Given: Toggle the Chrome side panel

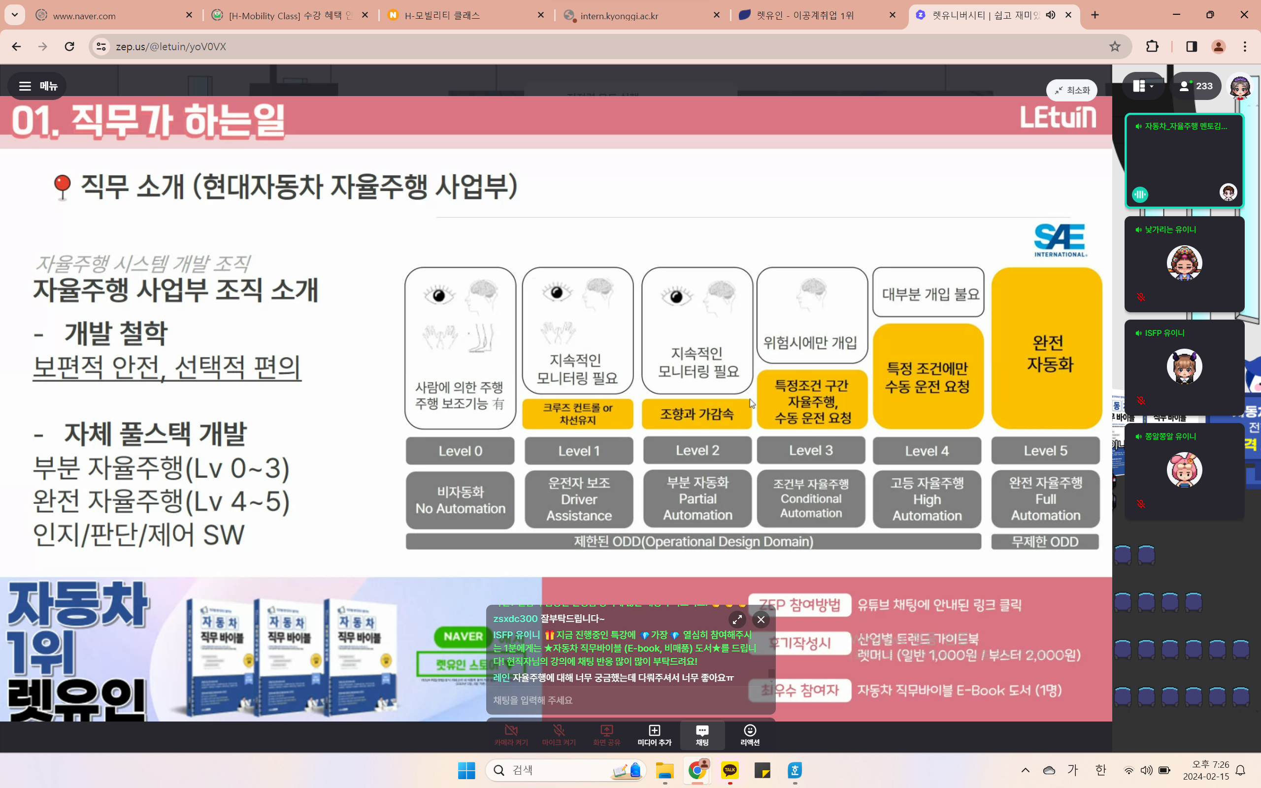Looking at the screenshot, I should click(1191, 46).
